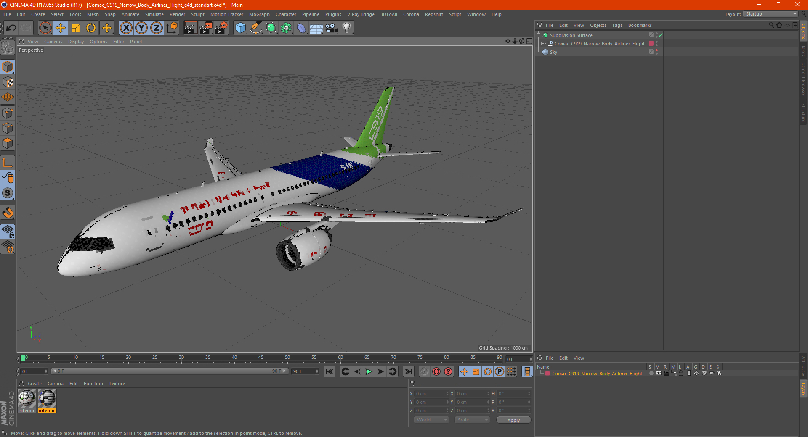Click the Apply button
The height and width of the screenshot is (437, 808).
[513, 420]
